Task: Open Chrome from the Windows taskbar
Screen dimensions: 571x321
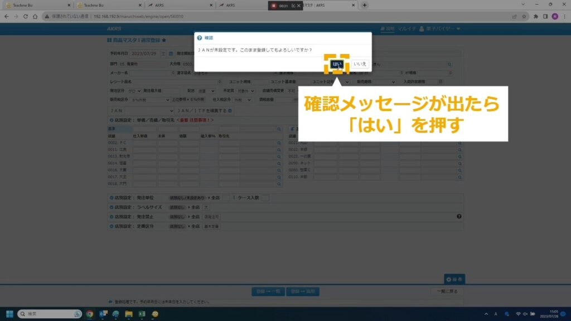Action: point(90,314)
